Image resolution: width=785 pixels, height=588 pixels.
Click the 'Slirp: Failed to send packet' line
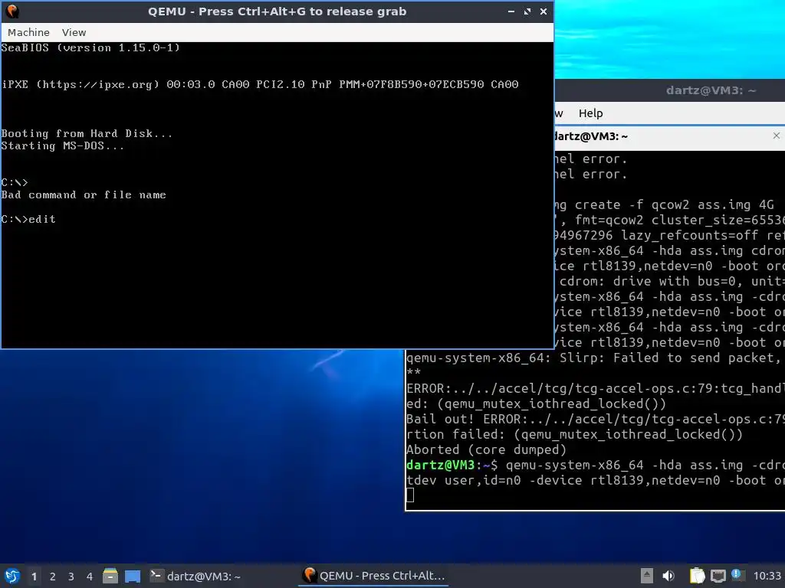tap(595, 358)
